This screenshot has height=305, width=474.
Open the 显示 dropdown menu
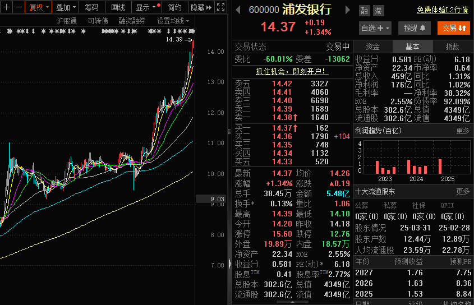click(x=146, y=7)
